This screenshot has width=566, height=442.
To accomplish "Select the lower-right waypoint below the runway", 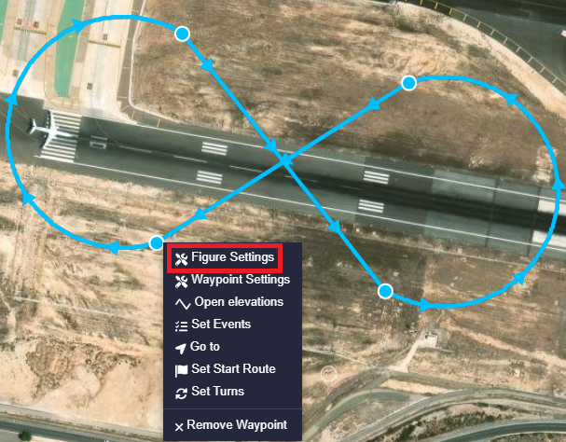I will click(385, 291).
